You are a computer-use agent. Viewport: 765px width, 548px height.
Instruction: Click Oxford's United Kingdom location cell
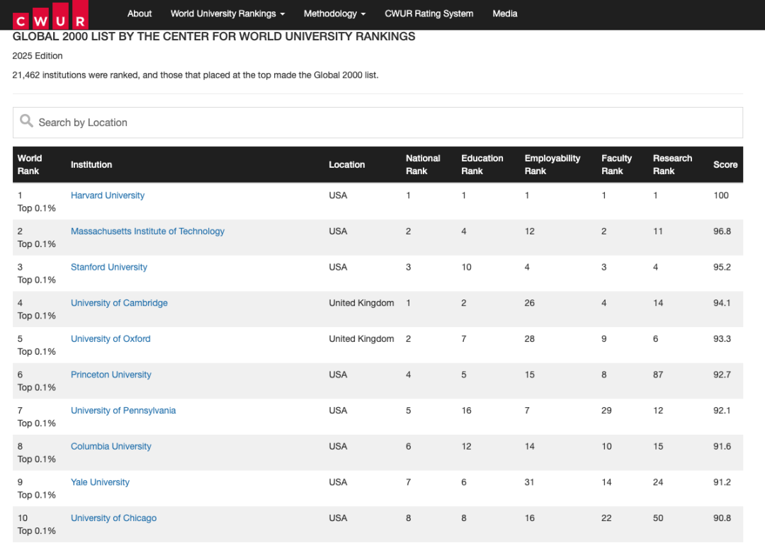(361, 339)
